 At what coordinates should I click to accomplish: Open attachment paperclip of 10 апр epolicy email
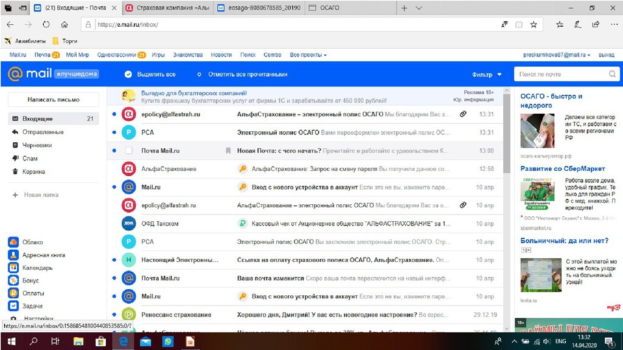click(463, 205)
